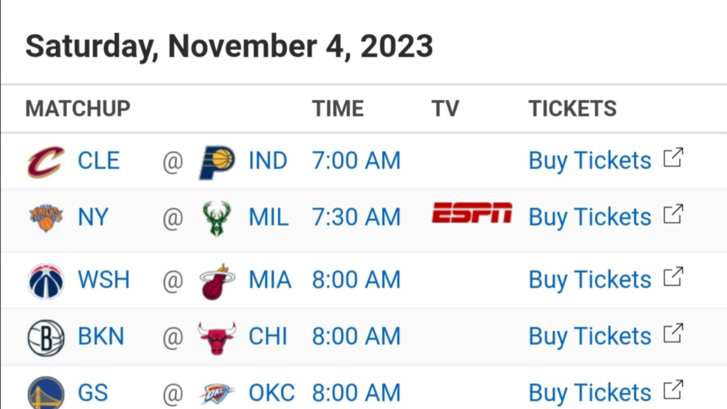This screenshot has width=727, height=409.
Task: Open the MIL team name link
Action: [268, 217]
